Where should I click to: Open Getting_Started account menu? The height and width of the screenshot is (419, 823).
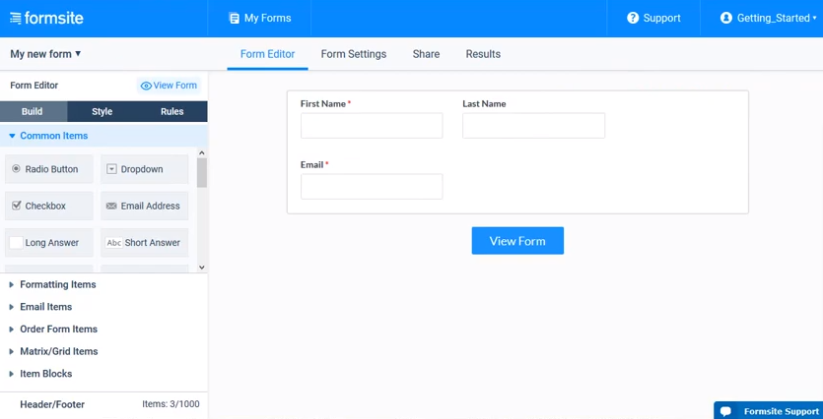coord(768,18)
